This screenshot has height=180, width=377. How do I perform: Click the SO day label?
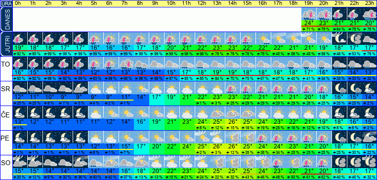(x=6, y=163)
